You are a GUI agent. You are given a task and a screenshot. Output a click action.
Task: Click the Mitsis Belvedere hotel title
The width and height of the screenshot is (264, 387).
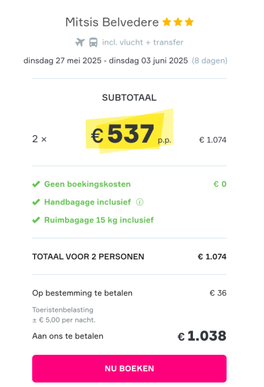click(112, 22)
